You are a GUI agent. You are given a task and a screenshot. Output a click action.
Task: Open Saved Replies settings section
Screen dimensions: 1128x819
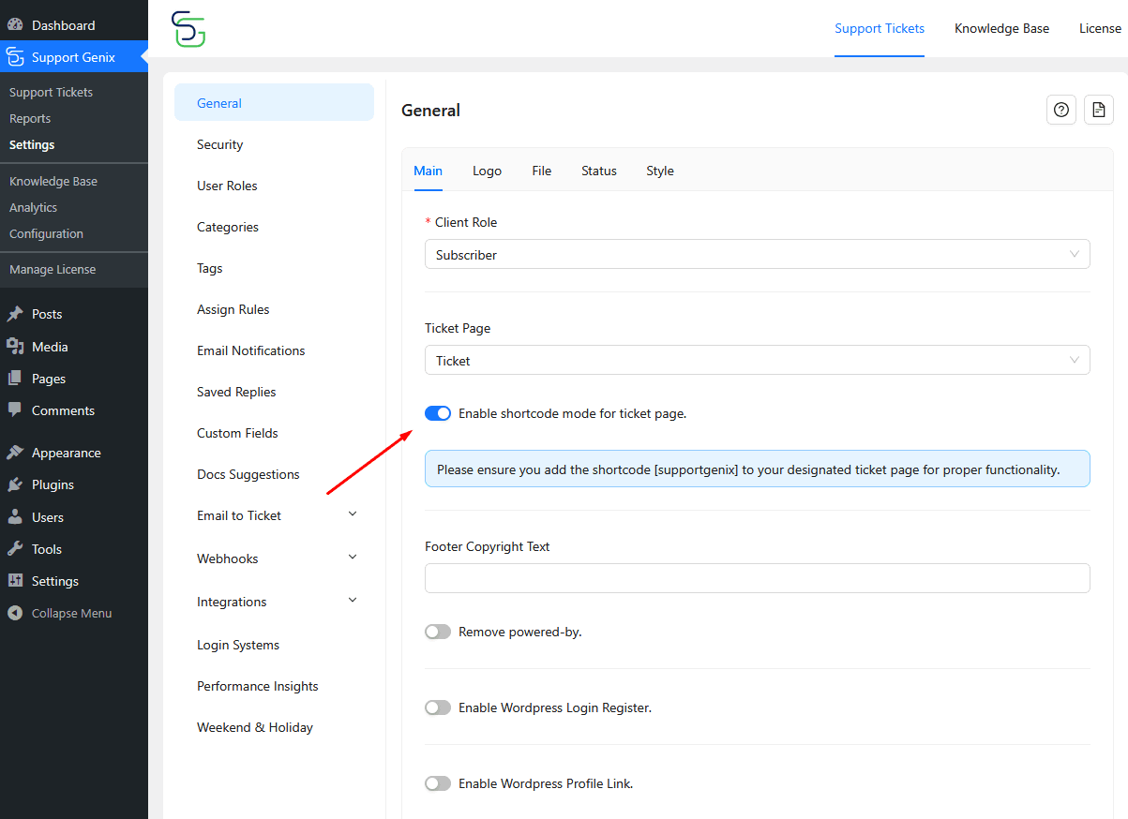[274, 392]
